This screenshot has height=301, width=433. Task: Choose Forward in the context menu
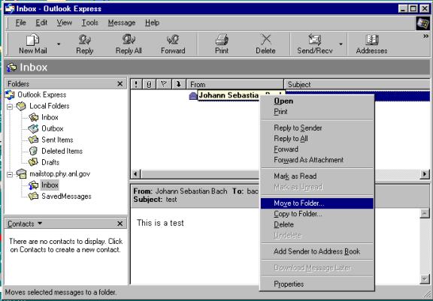(316, 149)
